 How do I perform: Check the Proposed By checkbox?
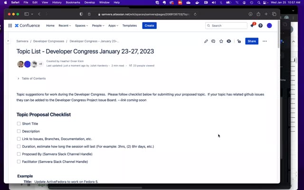[x=19, y=154]
